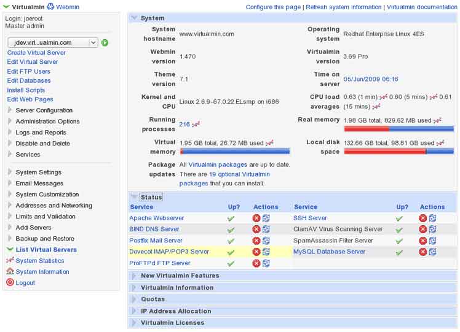Stop the SSH Server service
This screenshot has width=460, height=332.
click(x=423, y=218)
